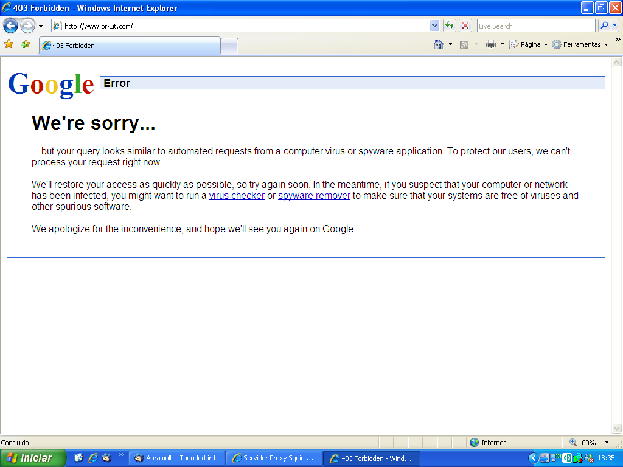Click the Live Search input box
623x467 pixels.
(535, 26)
